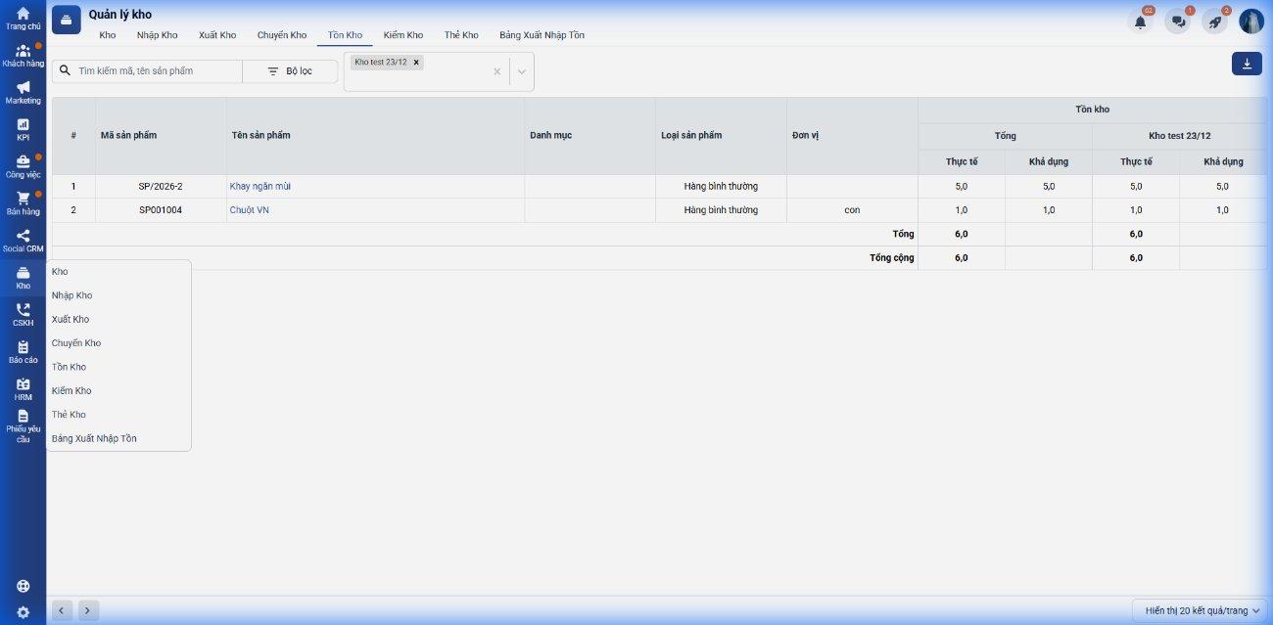
Task: Open the Chuột VN product link
Action: pyautogui.click(x=249, y=210)
